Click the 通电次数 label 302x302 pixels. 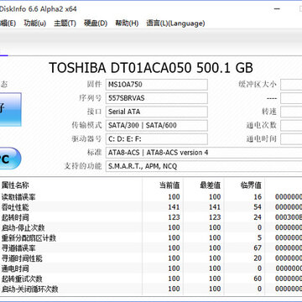[262, 125]
